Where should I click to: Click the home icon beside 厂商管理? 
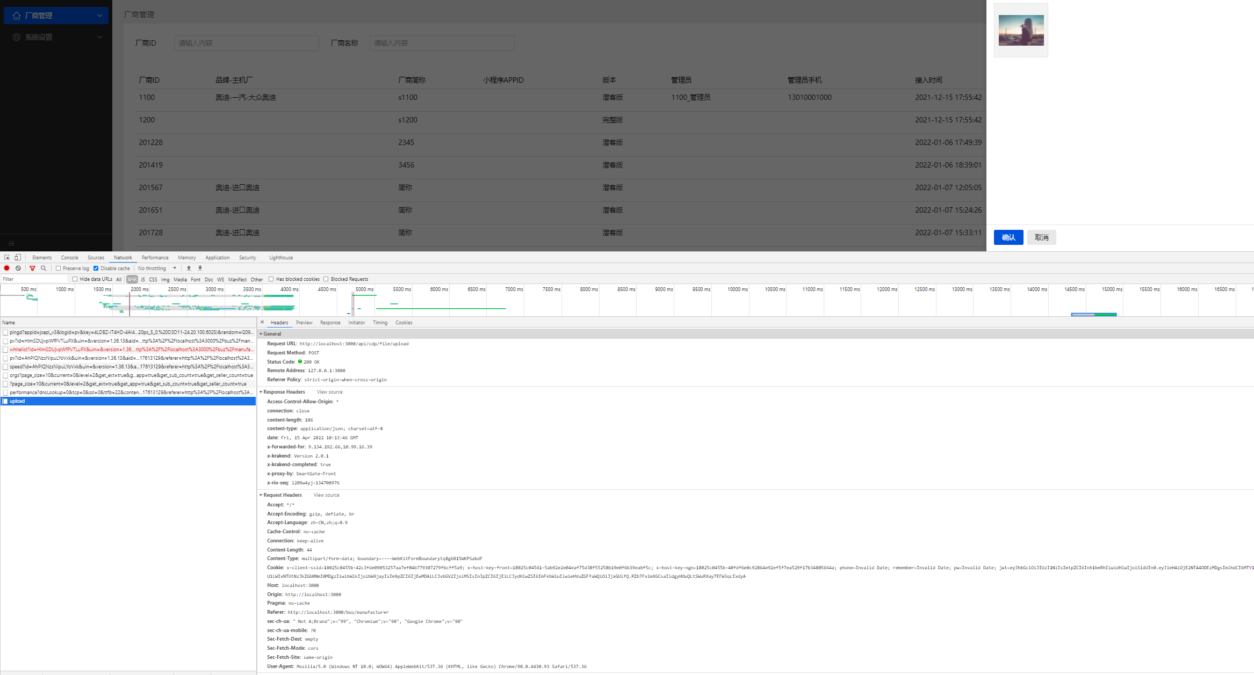coord(17,16)
